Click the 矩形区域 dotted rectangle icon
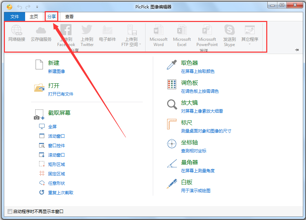306x220 pixels. (42, 164)
